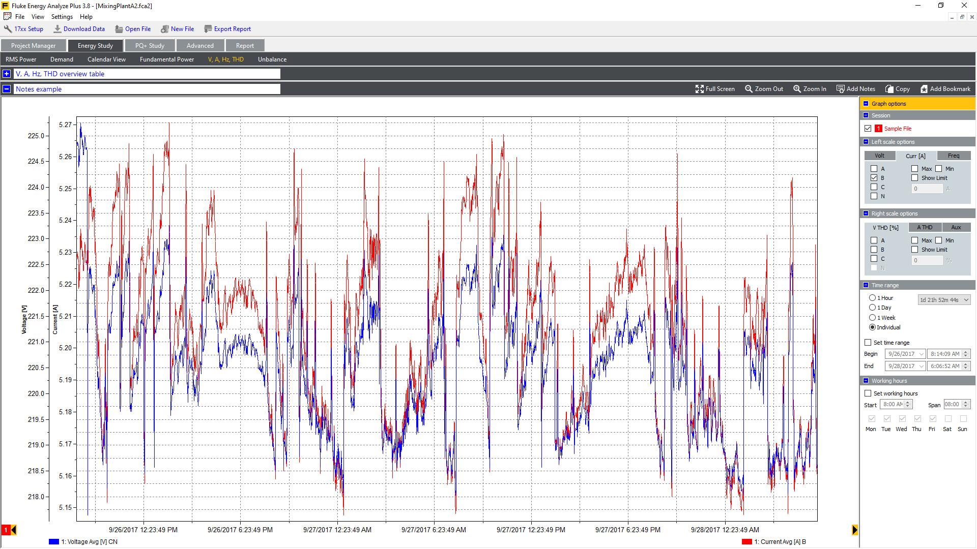The width and height of the screenshot is (977, 549).
Task: Copy the graph using Copy icon
Action: [889, 89]
